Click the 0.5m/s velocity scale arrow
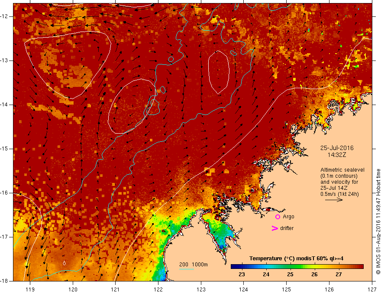Viewport: 381px width, 294px height. [x=334, y=200]
